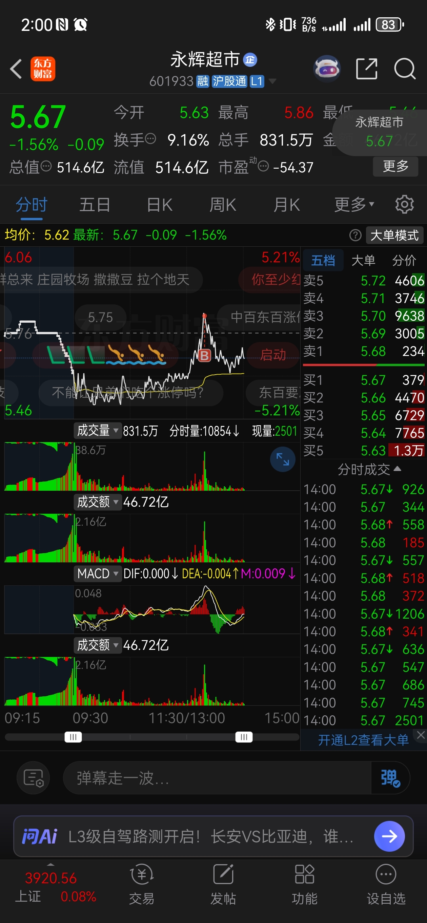Open the 问Ai L3级自驾路测 prompt bar
Image resolution: width=427 pixels, height=923 pixels.
(213, 836)
